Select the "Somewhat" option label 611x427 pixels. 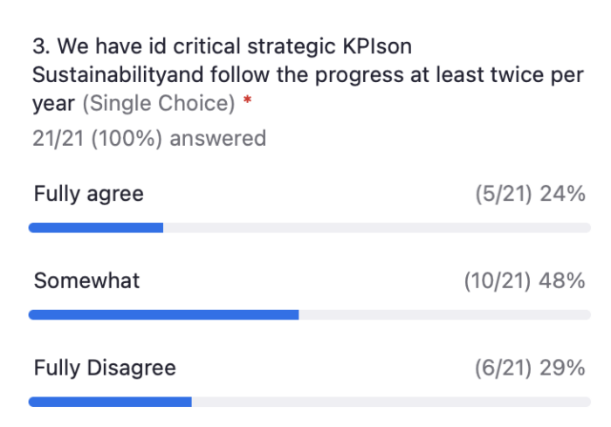pyautogui.click(x=86, y=280)
